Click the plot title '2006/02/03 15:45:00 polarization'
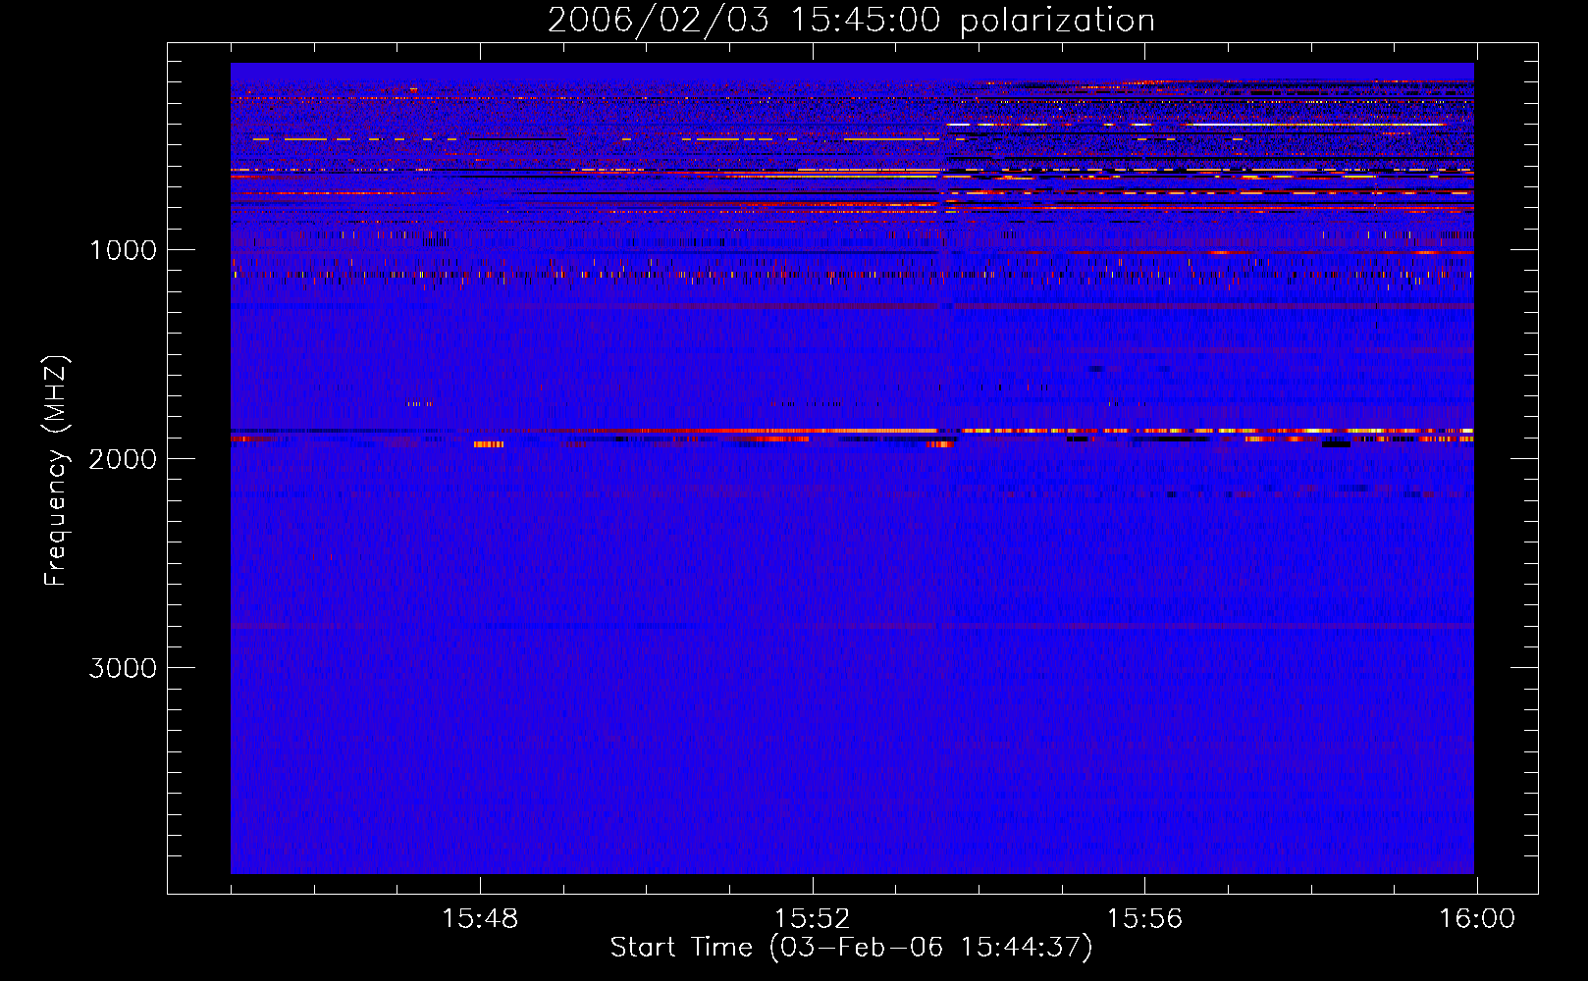 [x=851, y=21]
